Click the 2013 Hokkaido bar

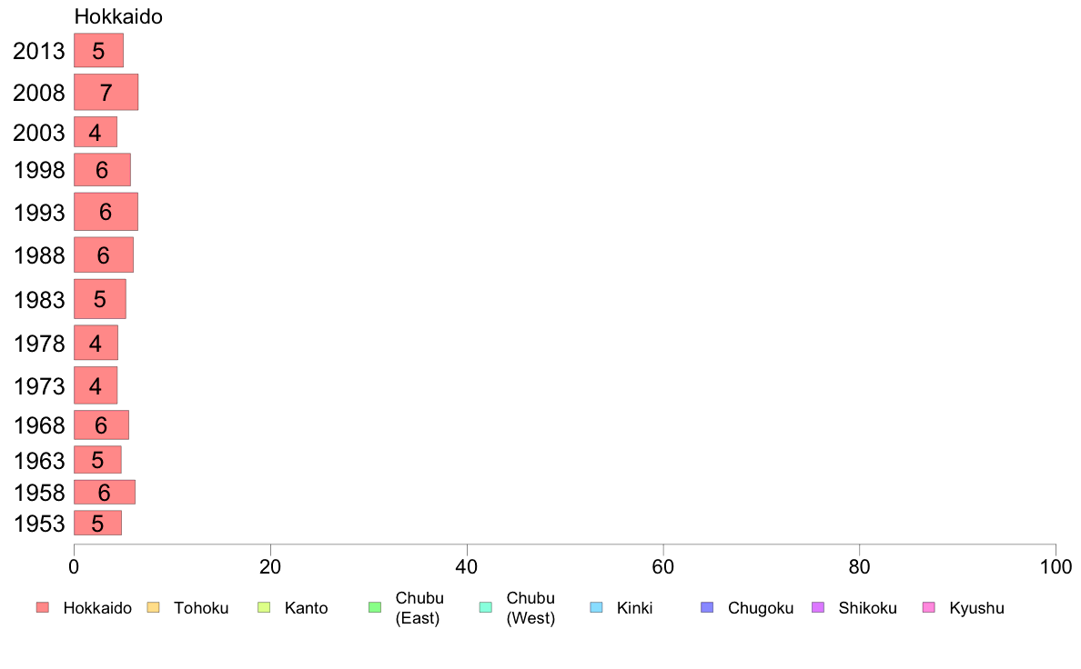[x=98, y=50]
